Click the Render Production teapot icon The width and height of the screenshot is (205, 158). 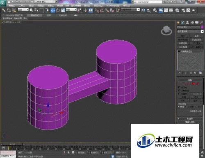194,10
